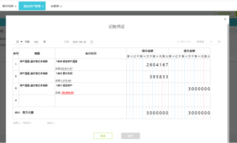Select debit amount 2604167 in row 1
237x143 pixels.
pos(157,65)
